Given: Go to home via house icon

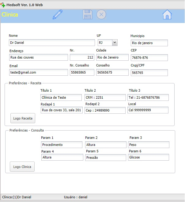Looking at the screenshot, I should coord(167,14).
